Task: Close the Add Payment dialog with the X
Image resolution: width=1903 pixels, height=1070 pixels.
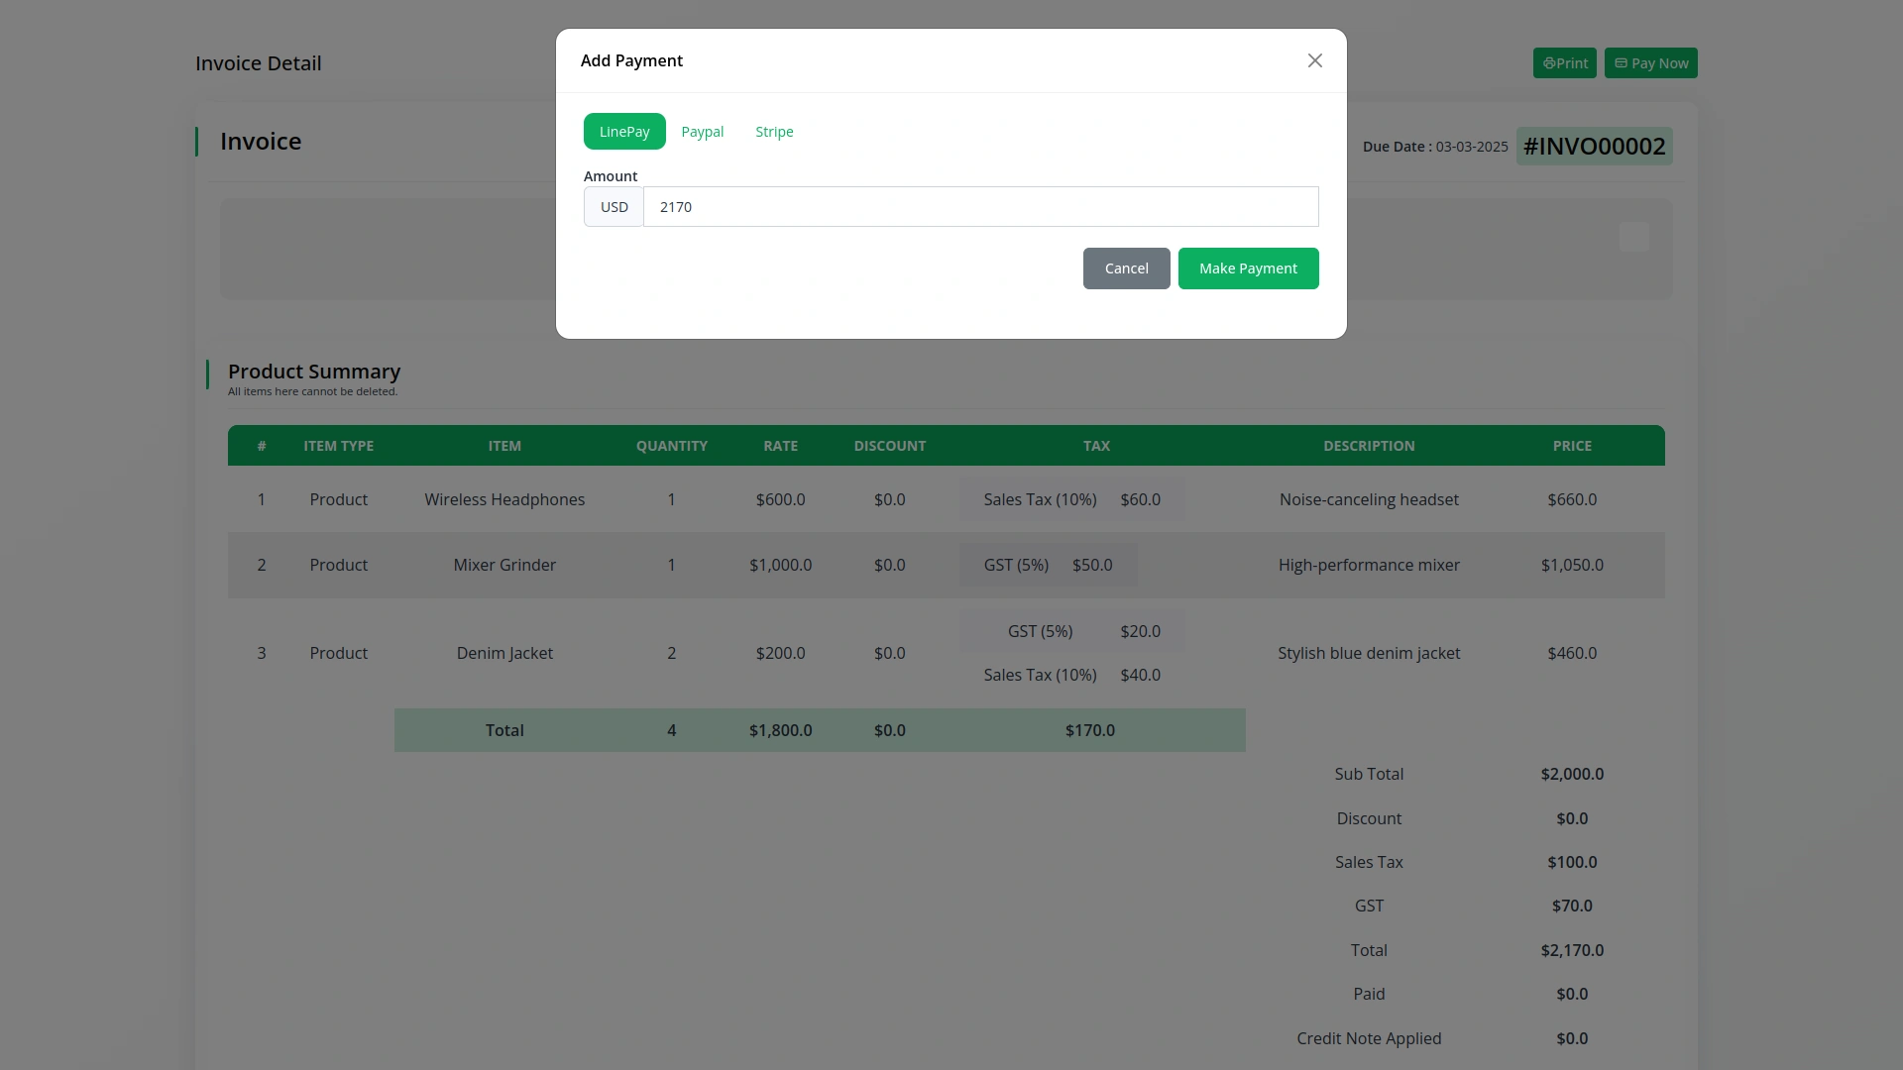Action: pyautogui.click(x=1314, y=60)
